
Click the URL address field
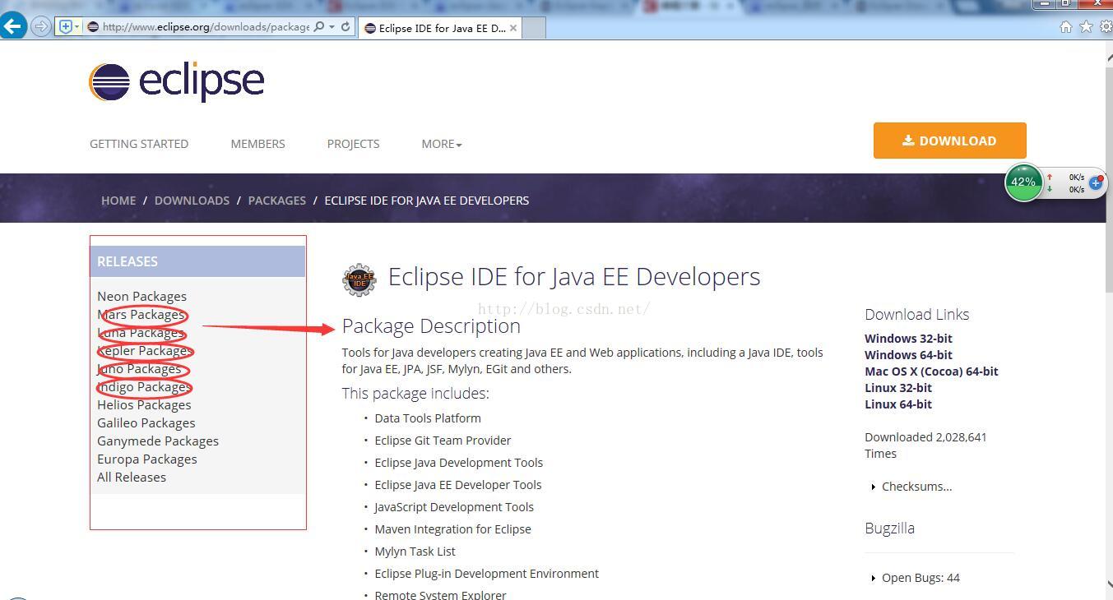pos(206,26)
